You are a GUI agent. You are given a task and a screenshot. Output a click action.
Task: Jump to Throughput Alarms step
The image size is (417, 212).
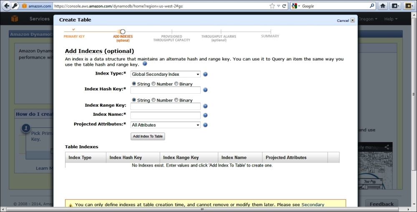click(219, 38)
